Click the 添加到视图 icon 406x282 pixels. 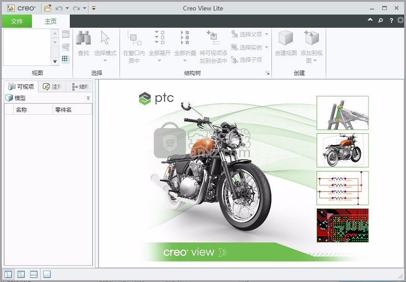point(312,38)
